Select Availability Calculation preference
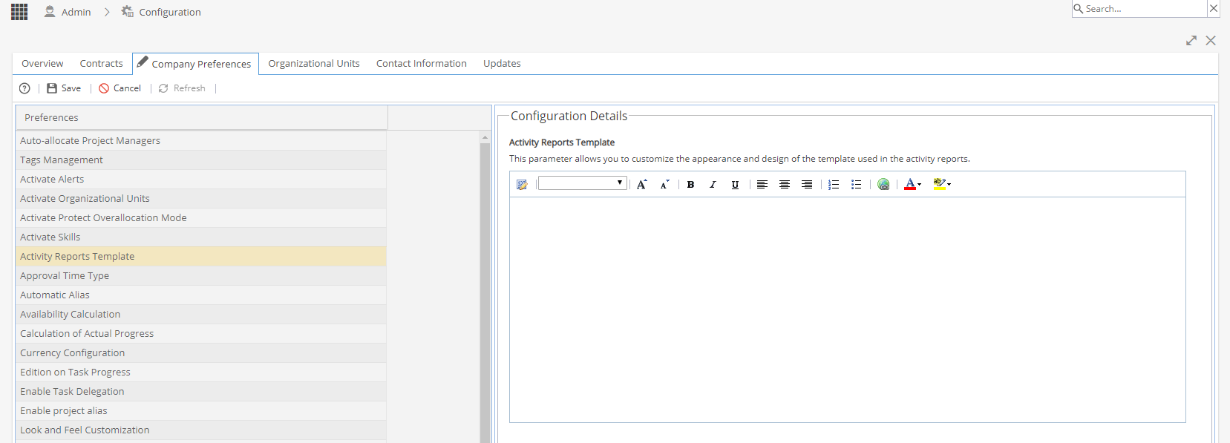Viewport: 1230px width, 443px height. [200, 314]
